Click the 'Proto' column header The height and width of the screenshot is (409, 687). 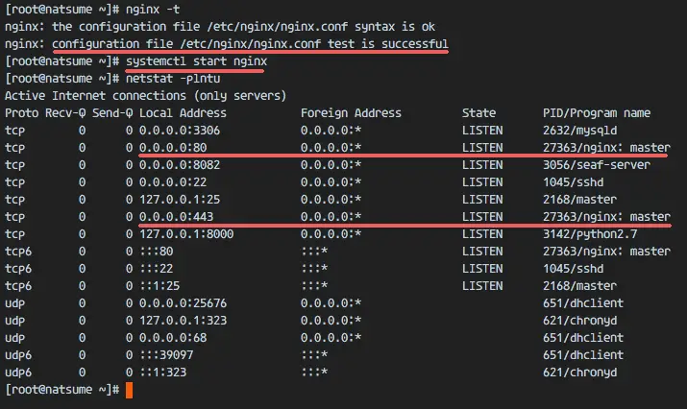pyautogui.click(x=21, y=113)
